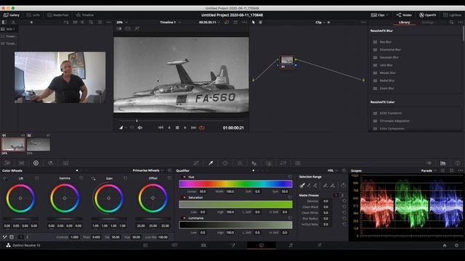Select the Mosaic Blur effect

pos(387,72)
